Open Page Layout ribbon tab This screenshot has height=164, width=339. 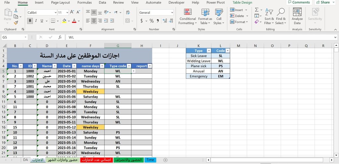[x=60, y=3]
